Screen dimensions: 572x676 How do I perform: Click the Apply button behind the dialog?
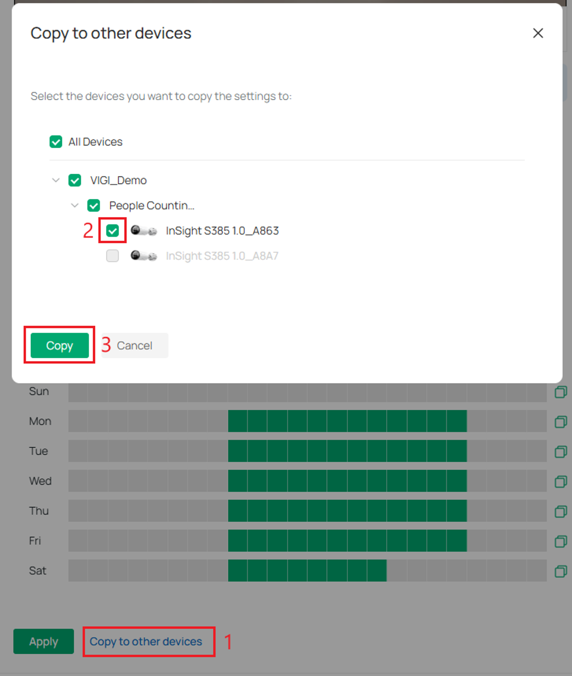click(44, 641)
